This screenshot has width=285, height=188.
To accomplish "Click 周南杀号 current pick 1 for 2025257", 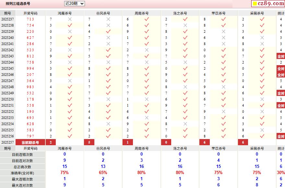I will coord(128,142).
